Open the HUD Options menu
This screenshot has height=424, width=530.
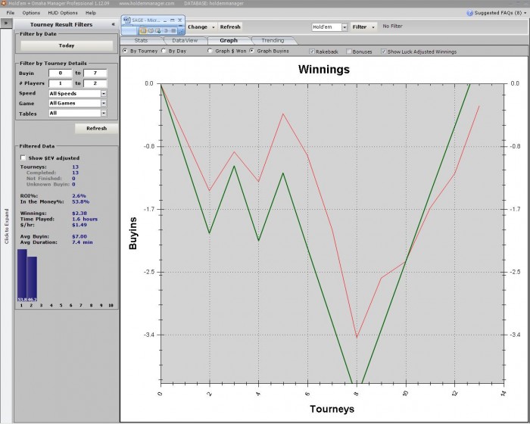63,13
